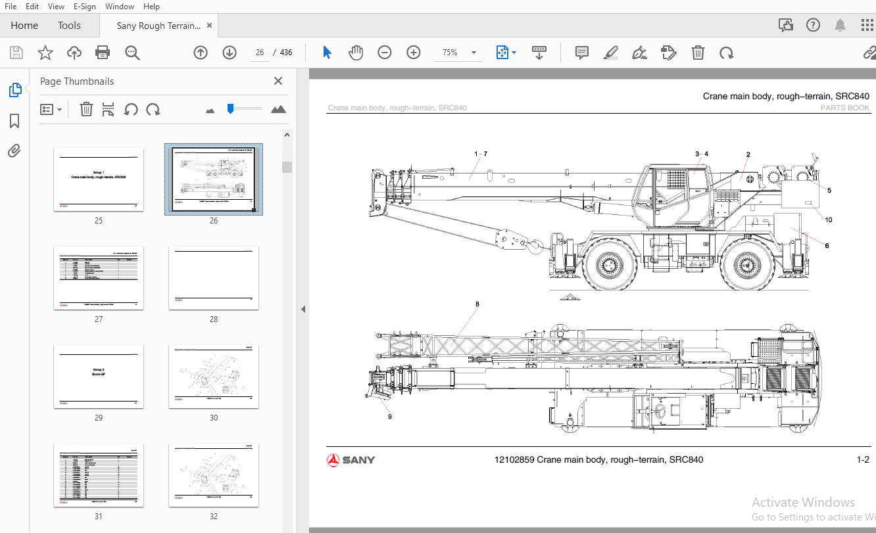Screen dimensions: 876x533
Task: Expand the fit page options arrow
Action: (x=514, y=53)
